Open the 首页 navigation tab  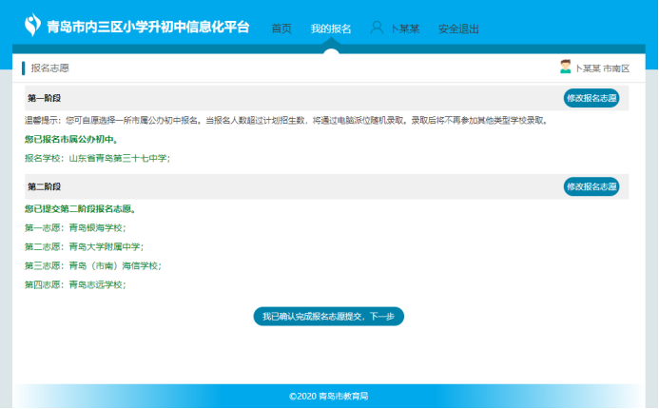(x=281, y=29)
